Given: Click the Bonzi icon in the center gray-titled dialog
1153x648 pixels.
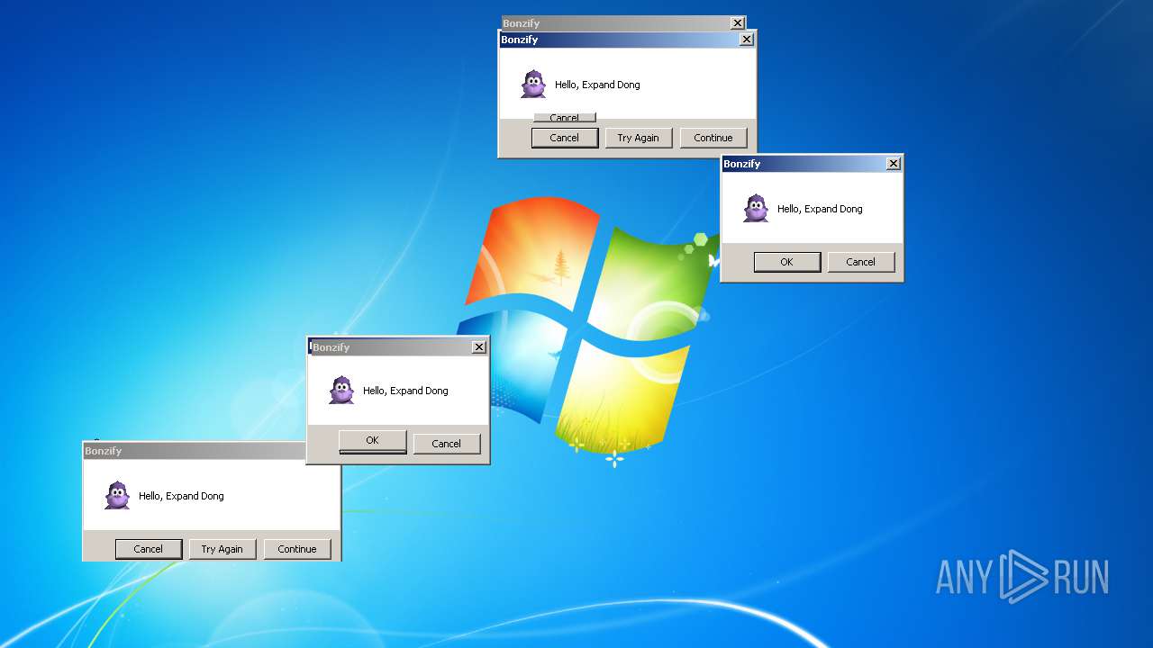Looking at the screenshot, I should pos(341,390).
